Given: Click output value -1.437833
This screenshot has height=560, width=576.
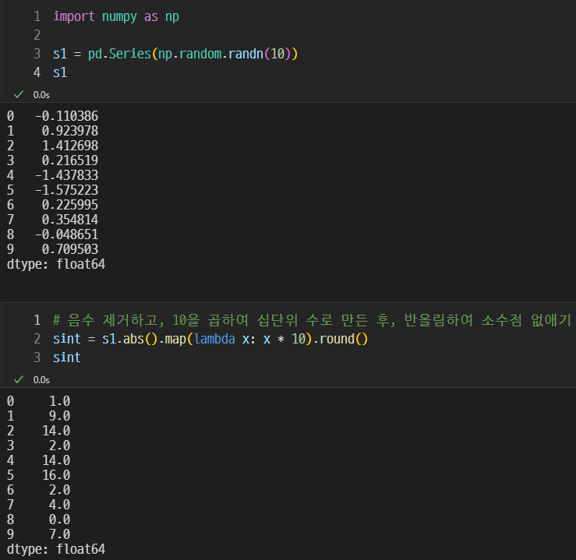Looking at the screenshot, I should click(66, 175).
